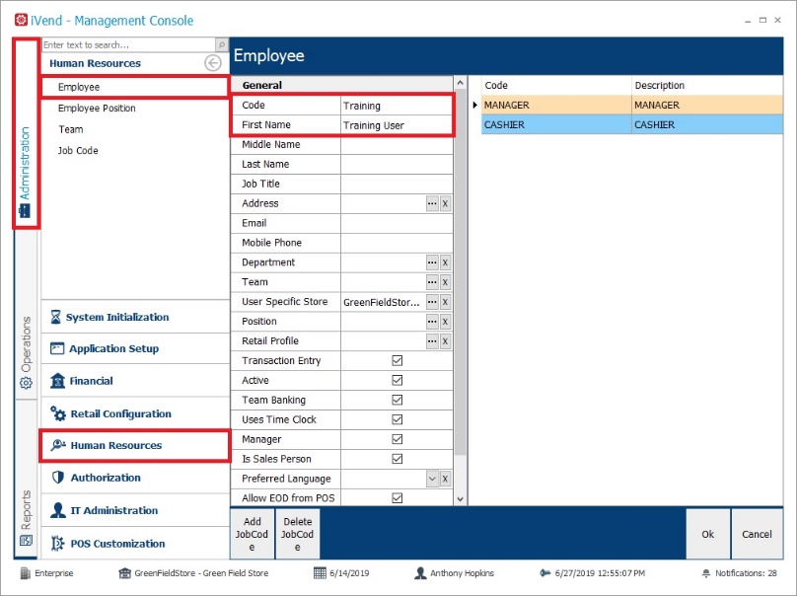Viewport: 797px width, 596px height.
Task: Clear the Address field with X button
Action: coord(445,203)
